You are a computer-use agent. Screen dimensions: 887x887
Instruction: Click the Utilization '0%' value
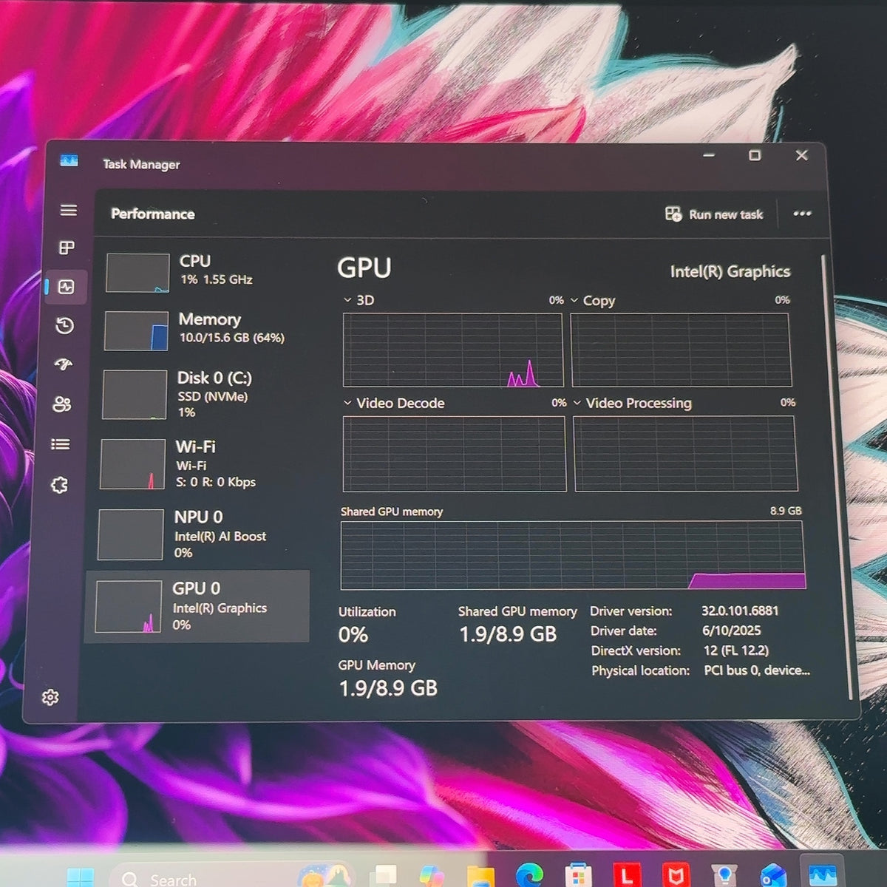(353, 635)
